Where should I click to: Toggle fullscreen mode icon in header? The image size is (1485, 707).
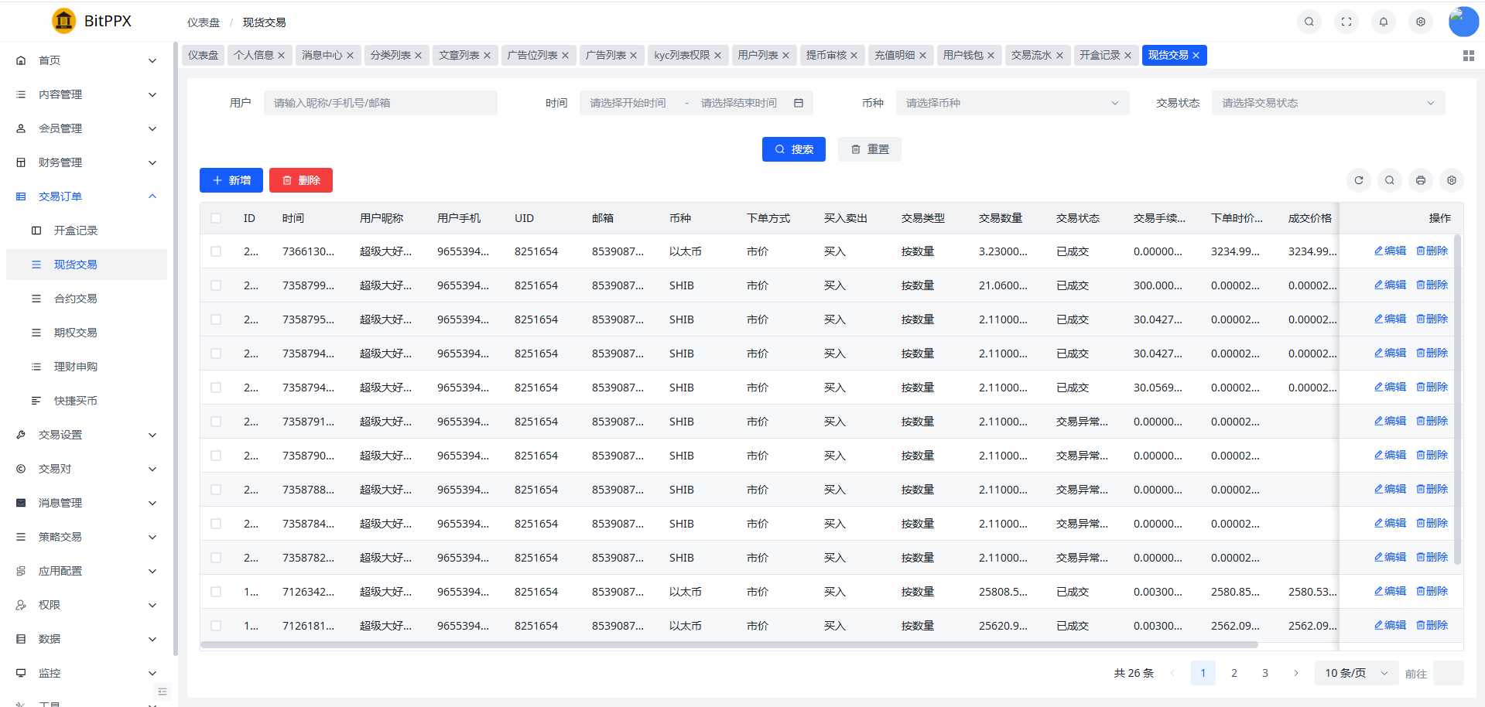1346,22
